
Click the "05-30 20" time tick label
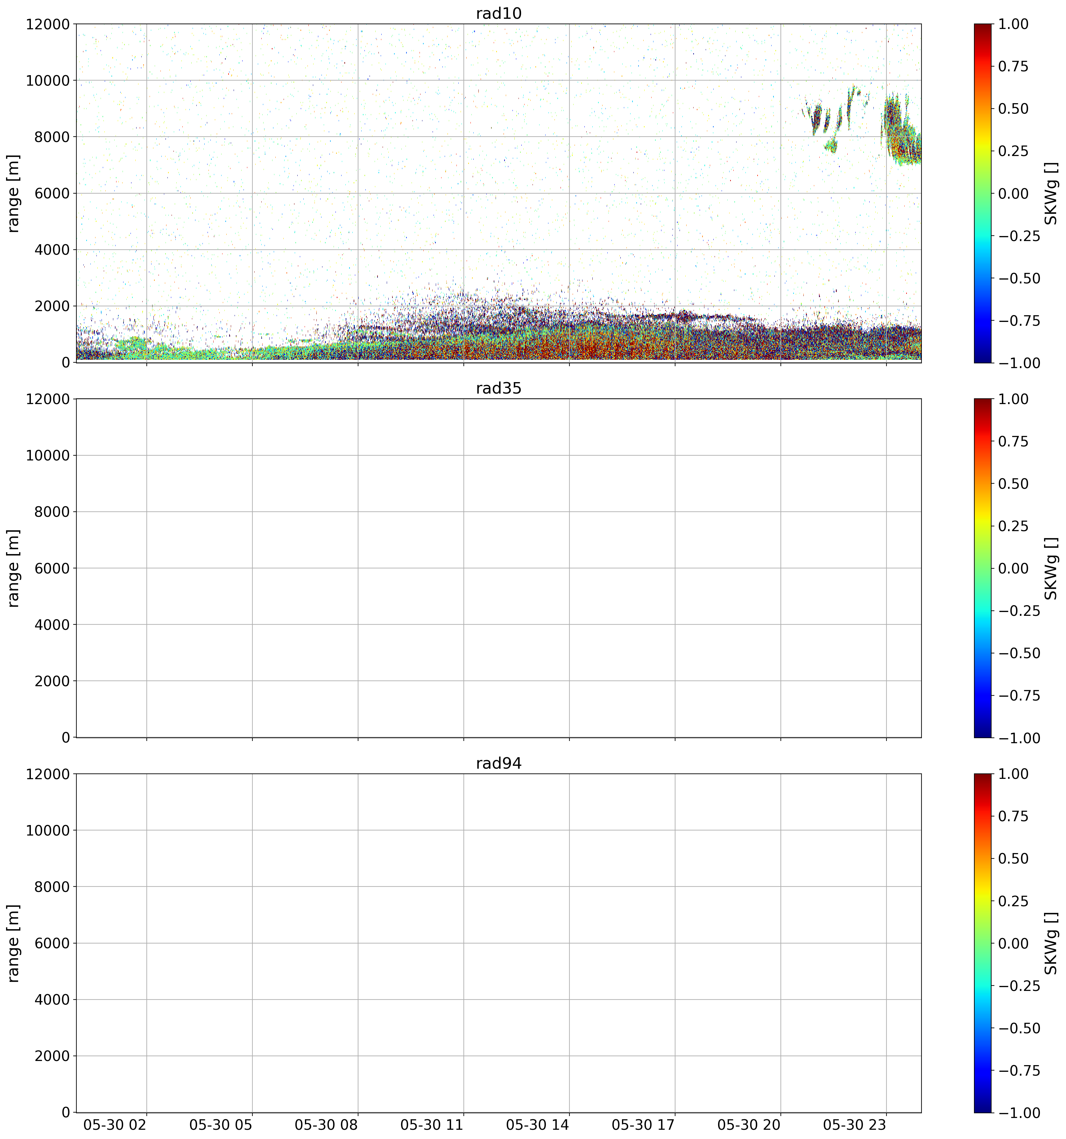coord(749,1125)
